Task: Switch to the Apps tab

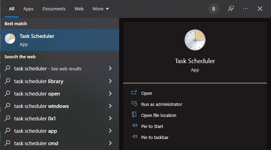Action: [28, 9]
